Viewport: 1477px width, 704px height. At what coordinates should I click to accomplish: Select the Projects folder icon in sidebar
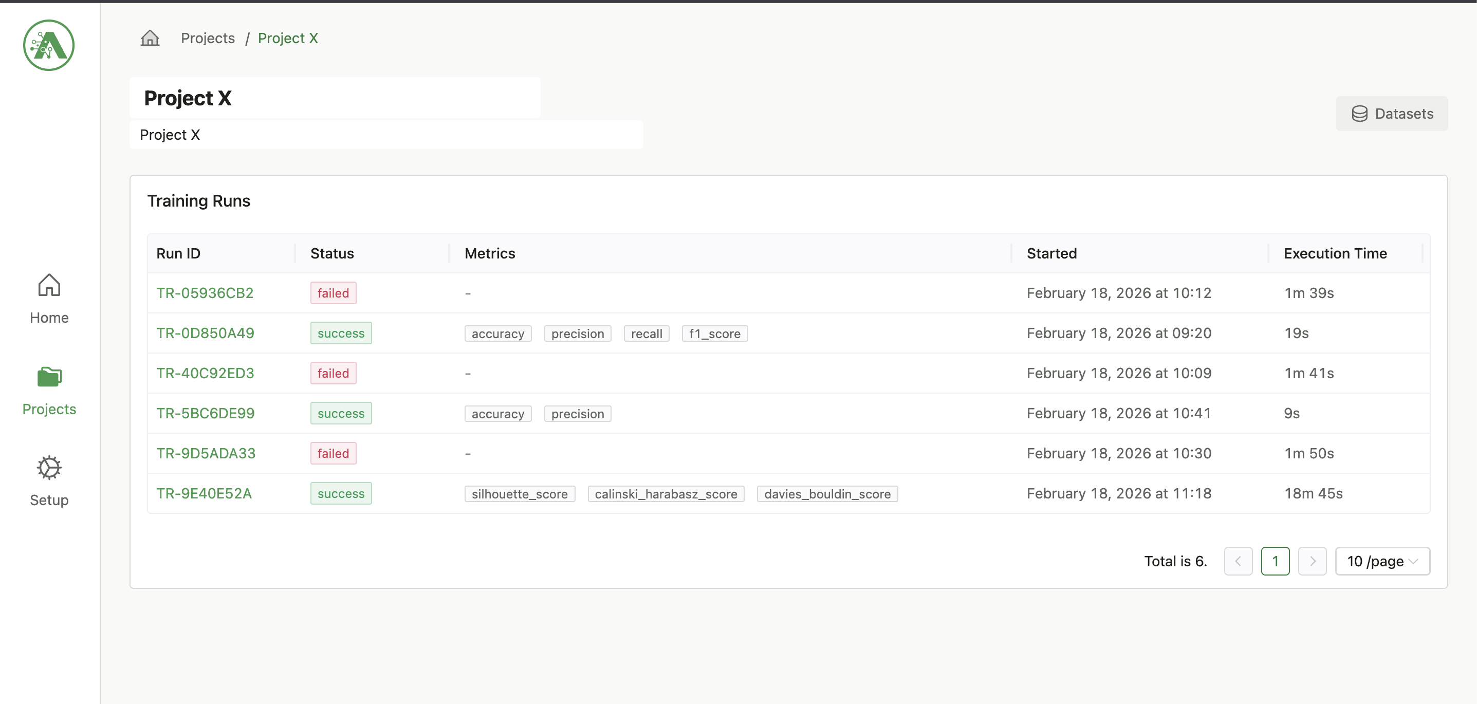(x=49, y=377)
